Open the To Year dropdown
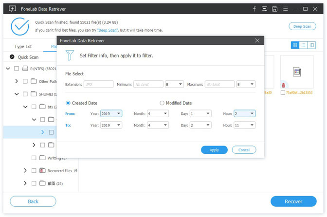Image resolution: width=327 pixels, height=217 pixels. (x=111, y=125)
